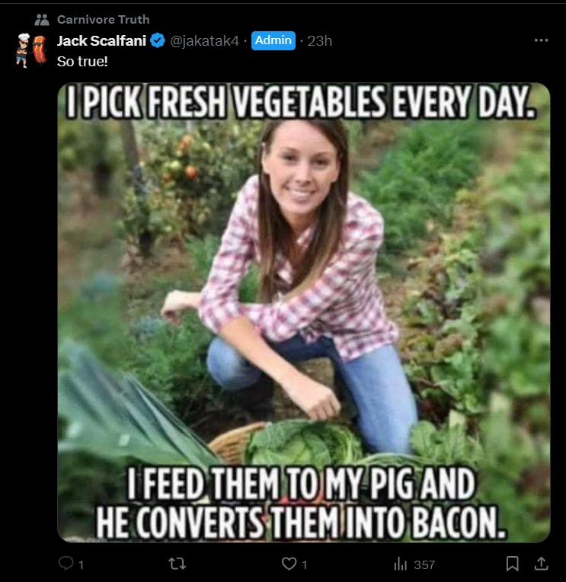Click the community people icon beside Carnivore Truth
This screenshot has width=566, height=582.
click(x=42, y=20)
